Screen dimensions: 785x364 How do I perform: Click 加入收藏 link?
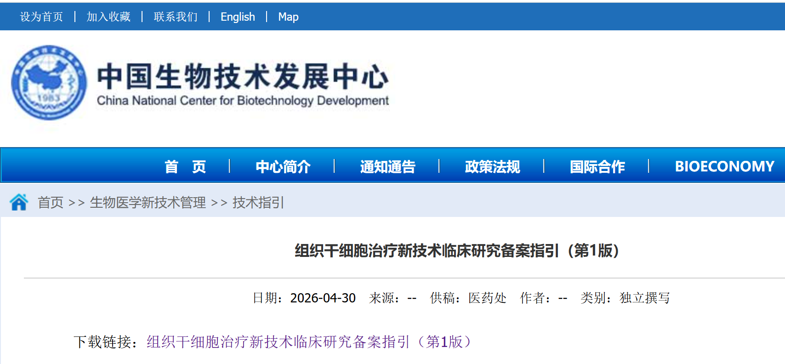(x=108, y=17)
